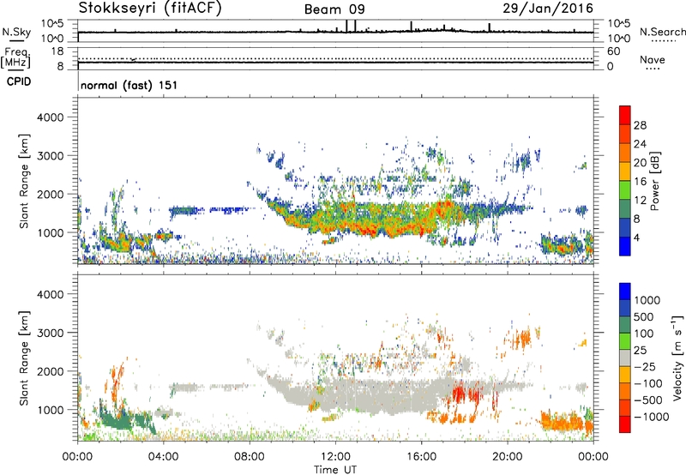Click the '24' tick on Power colorbar
Viewport: 686px width, 475px height.
pyautogui.click(x=640, y=144)
